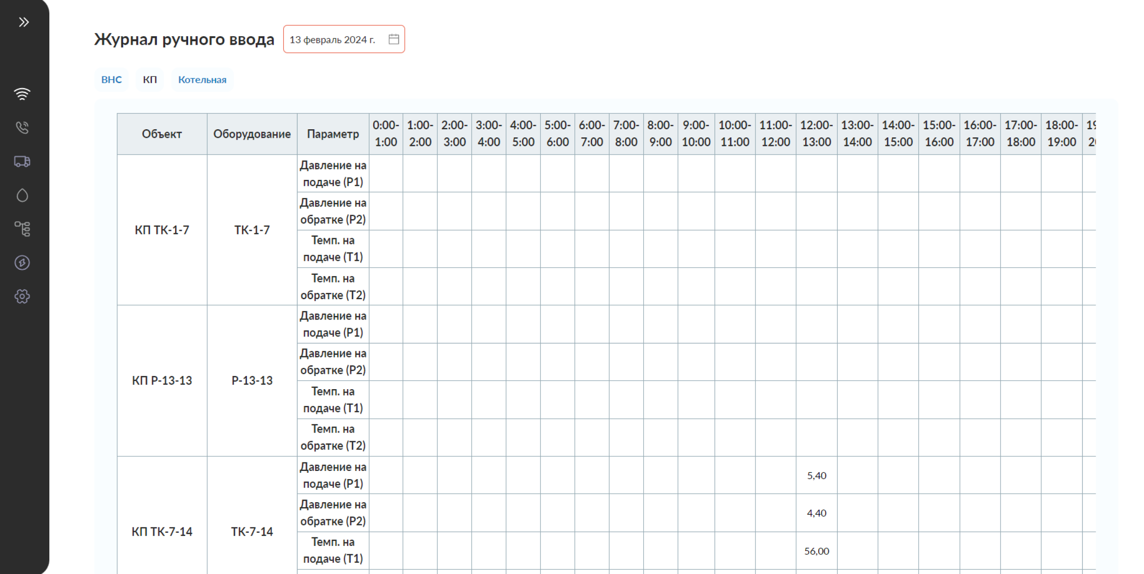
Task: Open the truck transport sidebar icon
Action: point(22,161)
